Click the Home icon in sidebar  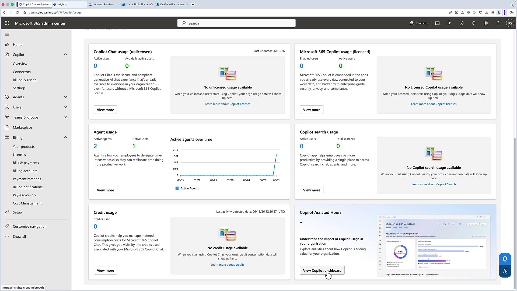tap(7, 44)
